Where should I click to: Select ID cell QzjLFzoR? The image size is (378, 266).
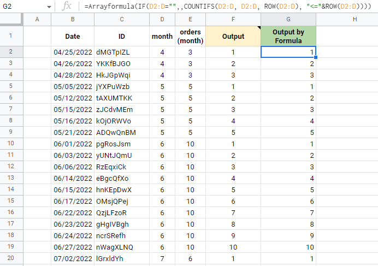pos(122,212)
